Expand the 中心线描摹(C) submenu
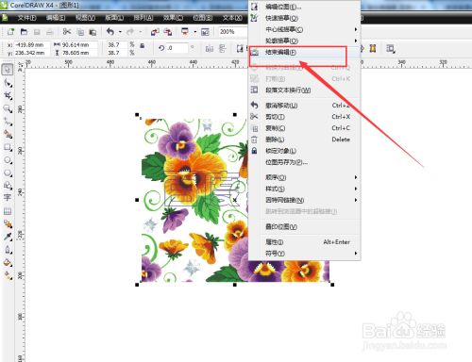Screen dimensions: 472x362 [356, 29]
